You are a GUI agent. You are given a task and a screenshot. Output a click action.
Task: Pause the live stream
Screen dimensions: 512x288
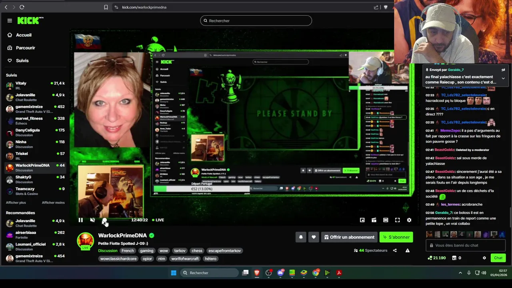80,220
